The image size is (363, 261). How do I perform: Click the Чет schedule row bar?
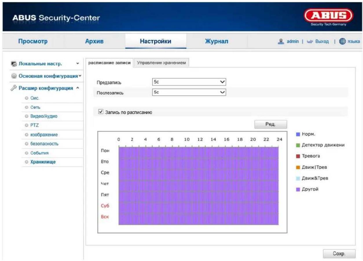[199, 186]
